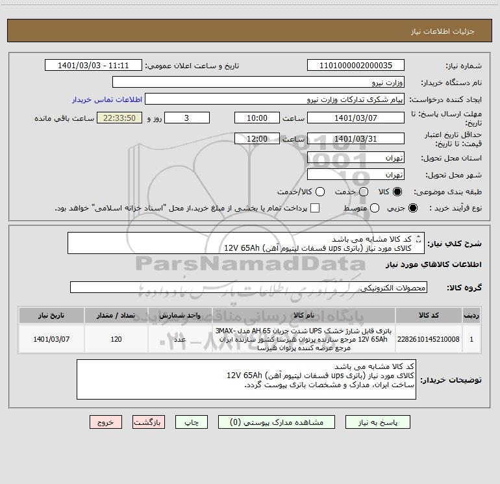Click the item code cell 2282610145210008
The width and height of the screenshot is (500, 484).
(429, 339)
